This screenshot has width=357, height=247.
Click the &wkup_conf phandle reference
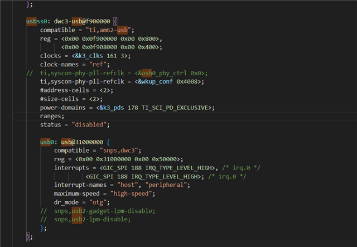pyautogui.click(x=156, y=81)
